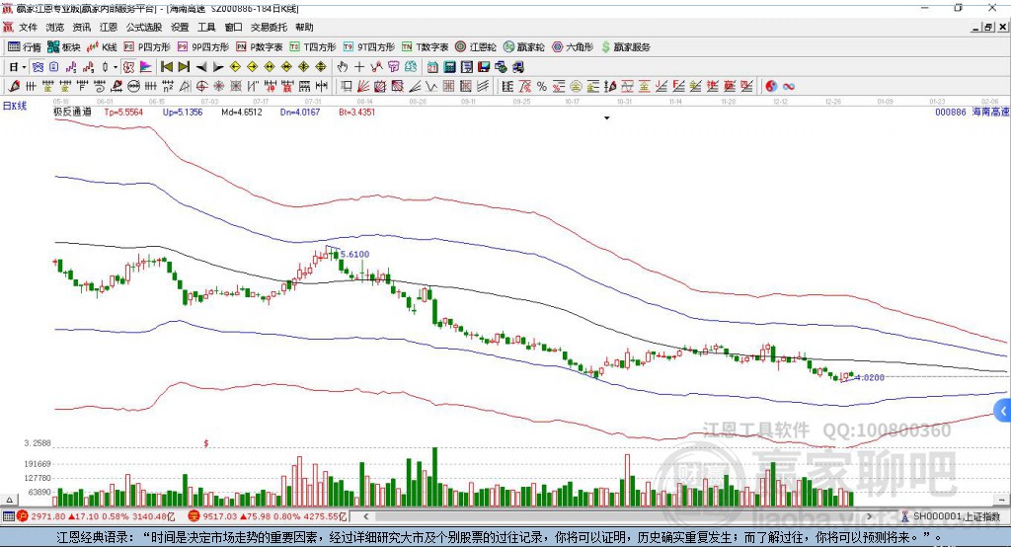The image size is (1011, 547).
Task: Open the 江恩 menu
Action: pos(109,27)
